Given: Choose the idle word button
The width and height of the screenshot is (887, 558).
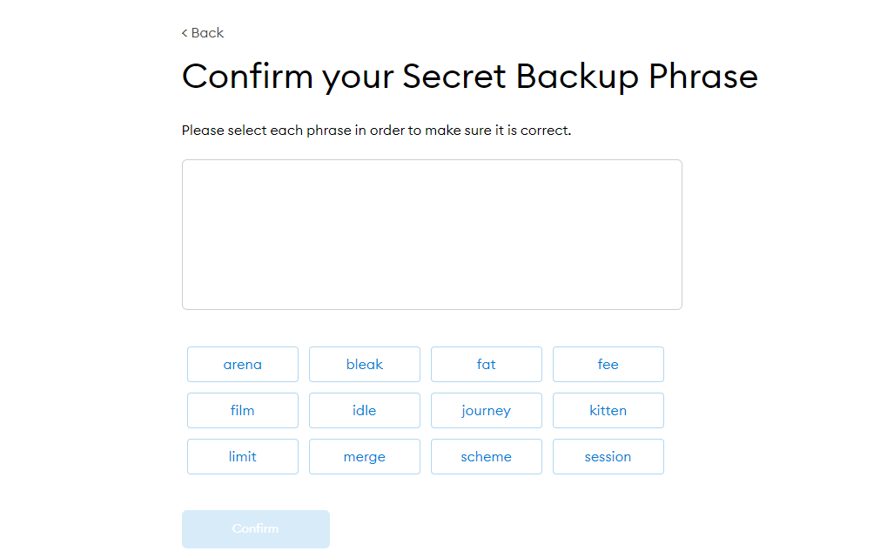Looking at the screenshot, I should point(365,410).
